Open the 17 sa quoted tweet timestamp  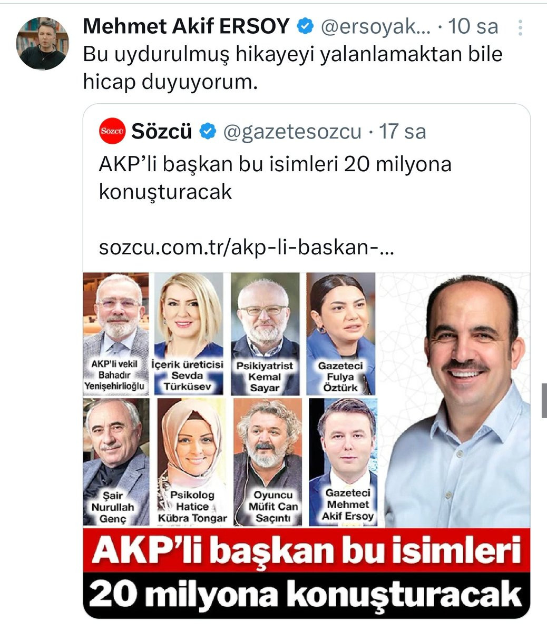coord(403,132)
